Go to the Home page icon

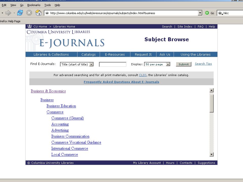38,13
